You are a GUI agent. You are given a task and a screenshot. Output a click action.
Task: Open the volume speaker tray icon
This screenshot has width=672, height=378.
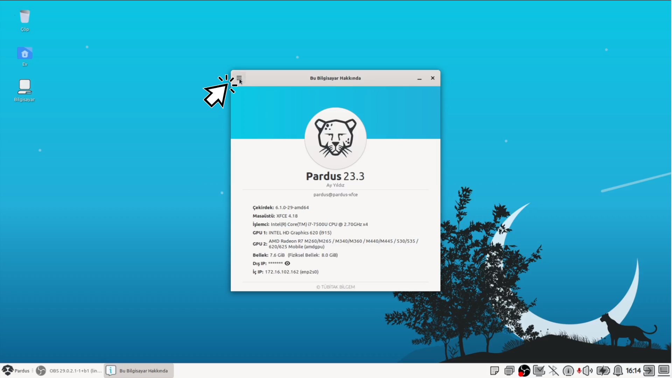(588, 371)
